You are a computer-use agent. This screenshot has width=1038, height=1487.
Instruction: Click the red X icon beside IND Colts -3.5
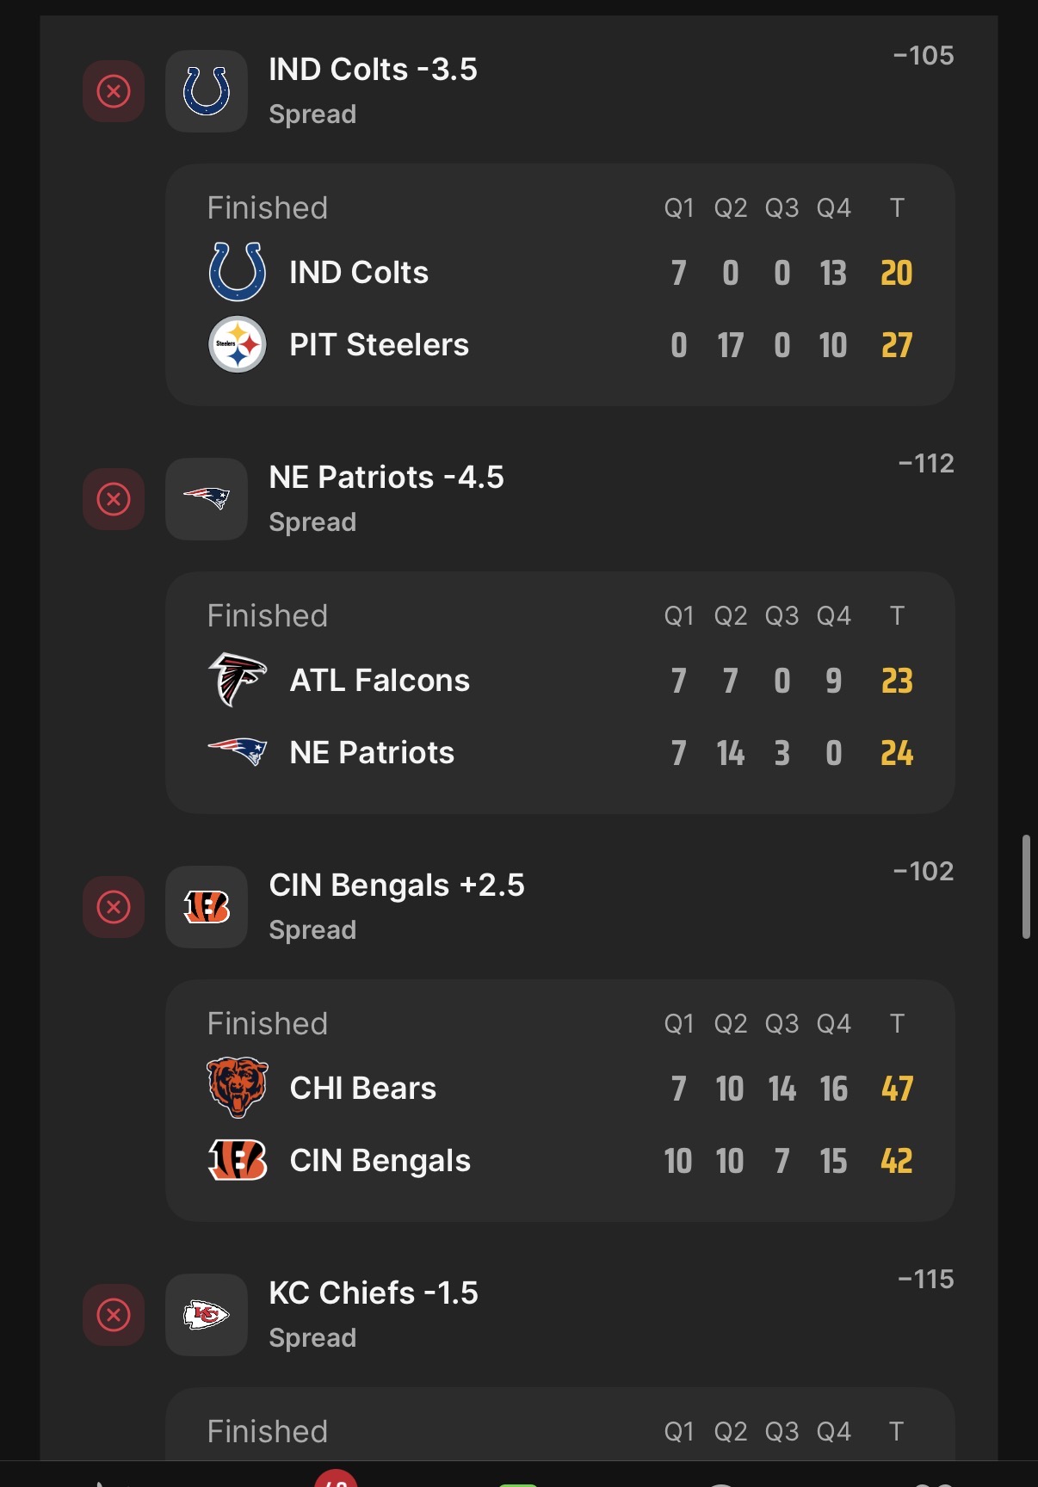(x=114, y=91)
